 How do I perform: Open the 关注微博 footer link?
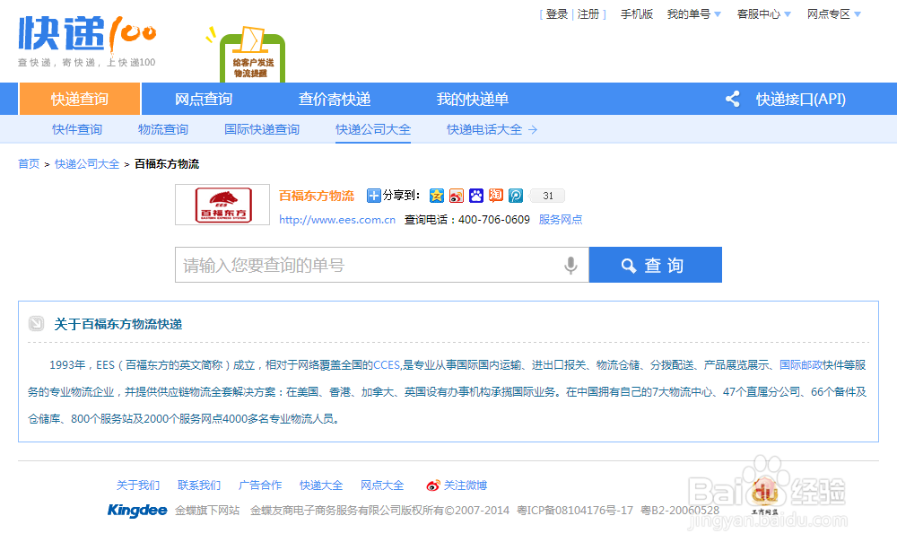465,485
